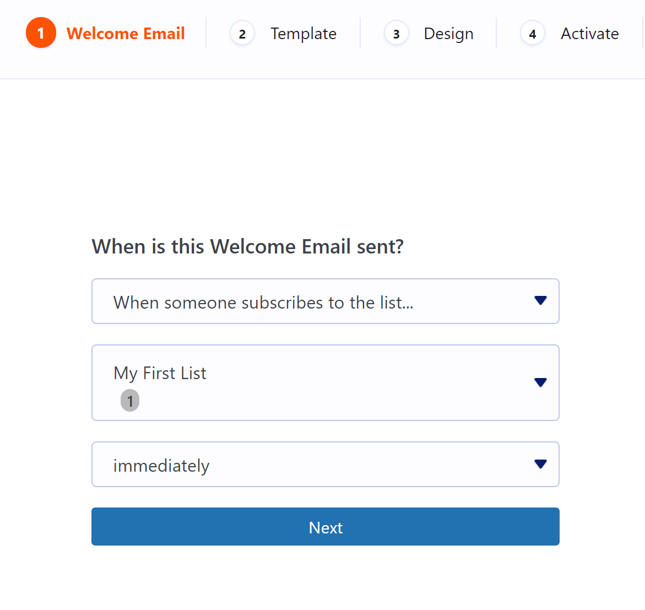Select the 'When someone subscribes to the list...' text
The image size is (645, 610).
tap(263, 303)
